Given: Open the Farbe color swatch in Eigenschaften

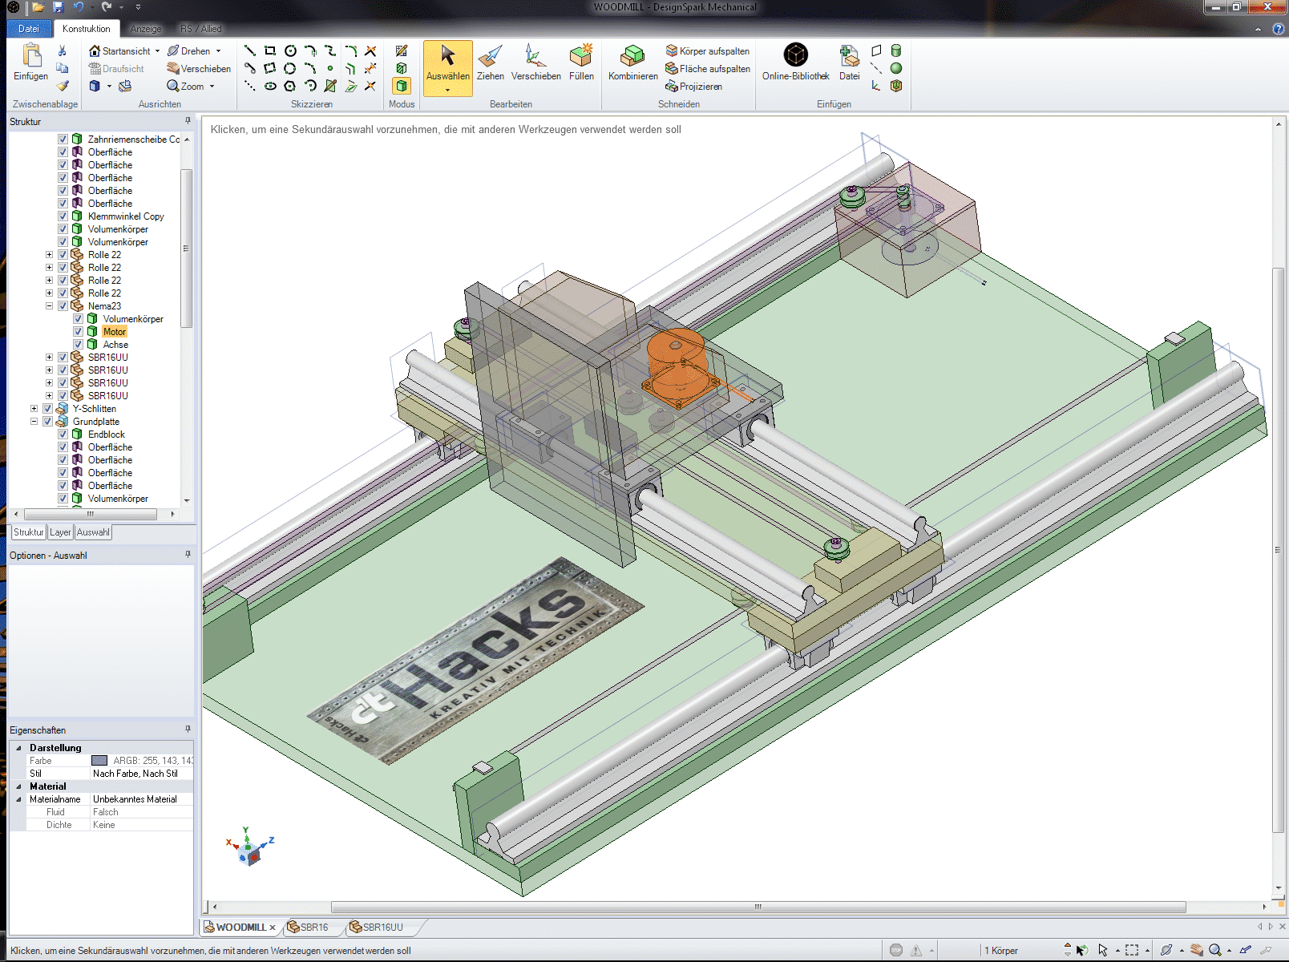Looking at the screenshot, I should 100,760.
